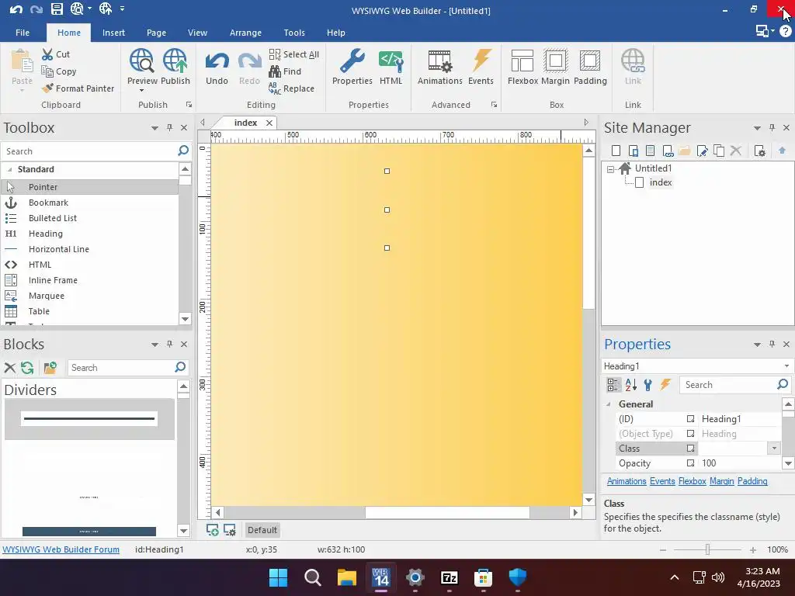The height and width of the screenshot is (596, 795).
Task: Click the marker box beside Opacity property
Action: [690, 463]
